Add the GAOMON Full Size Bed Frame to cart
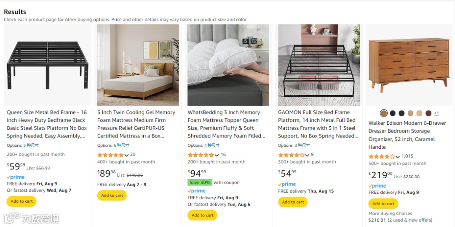The width and height of the screenshot is (455, 227). pyautogui.click(x=293, y=202)
